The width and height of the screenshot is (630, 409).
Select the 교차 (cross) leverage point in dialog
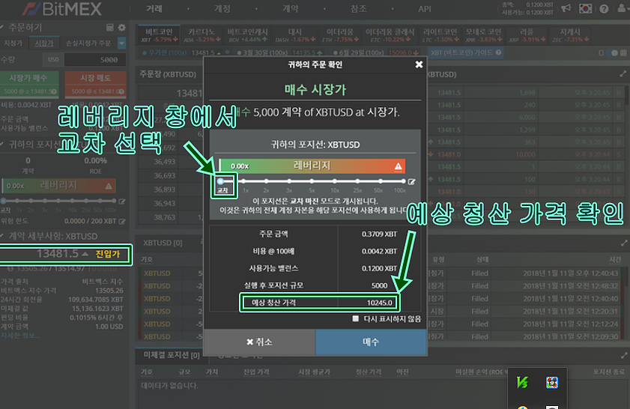[x=222, y=181]
